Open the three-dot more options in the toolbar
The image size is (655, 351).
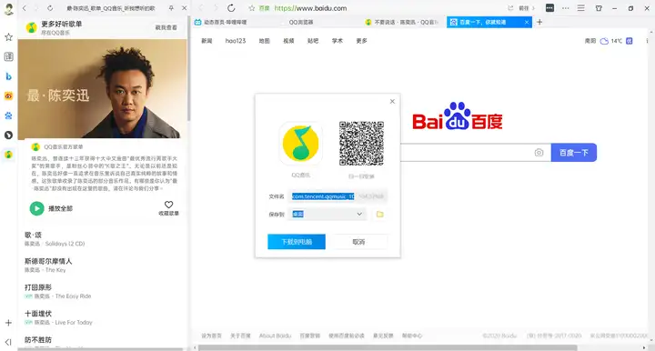tap(565, 8)
